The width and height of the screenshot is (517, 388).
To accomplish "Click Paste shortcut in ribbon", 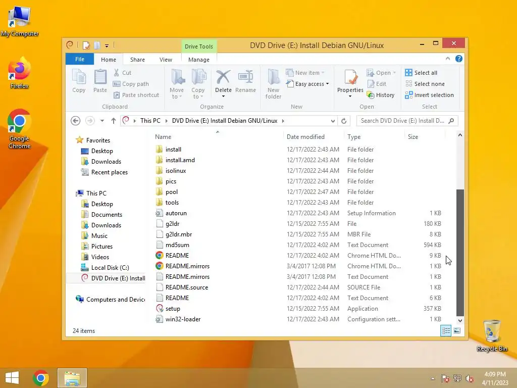I will pyautogui.click(x=136, y=95).
